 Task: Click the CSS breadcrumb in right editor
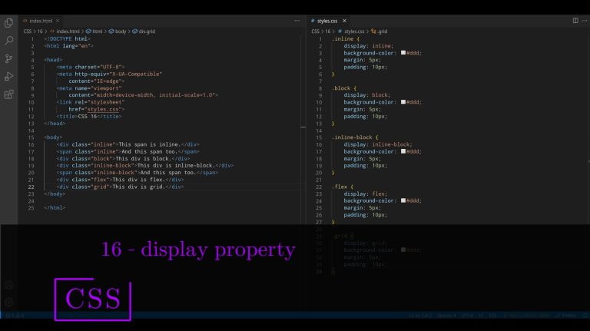click(x=315, y=31)
